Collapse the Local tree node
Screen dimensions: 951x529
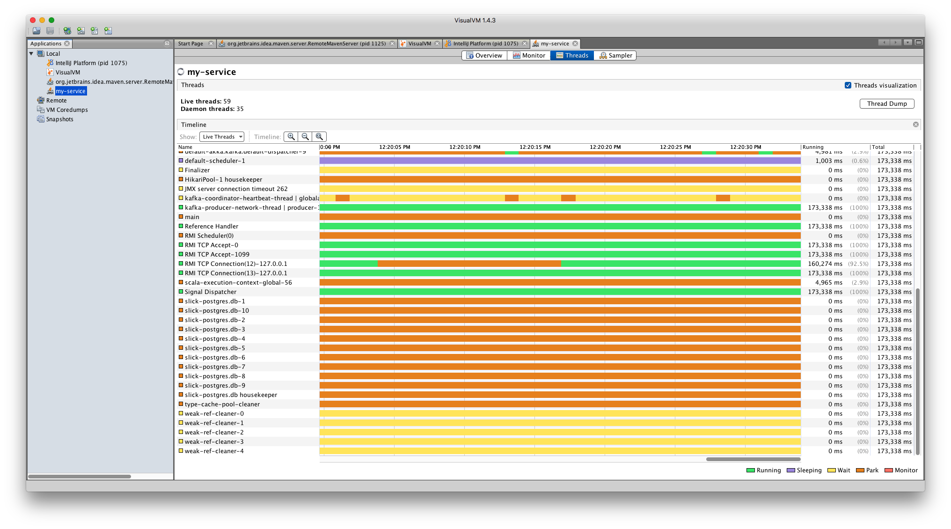[31, 54]
